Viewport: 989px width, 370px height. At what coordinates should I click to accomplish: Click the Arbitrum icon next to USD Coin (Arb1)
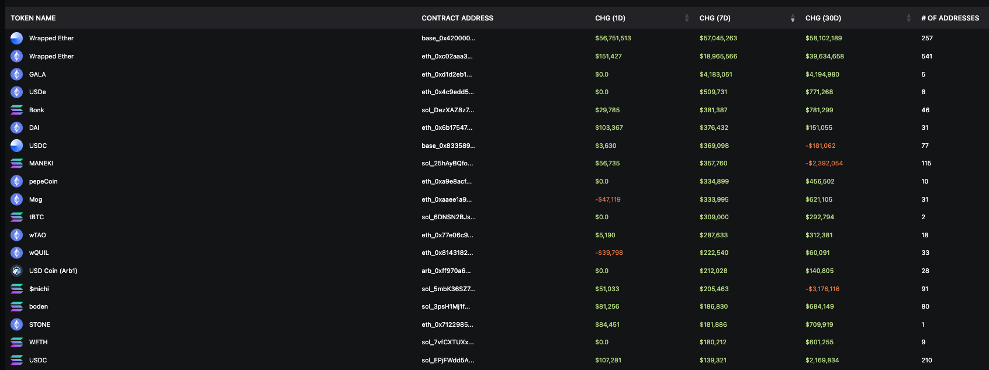point(17,271)
